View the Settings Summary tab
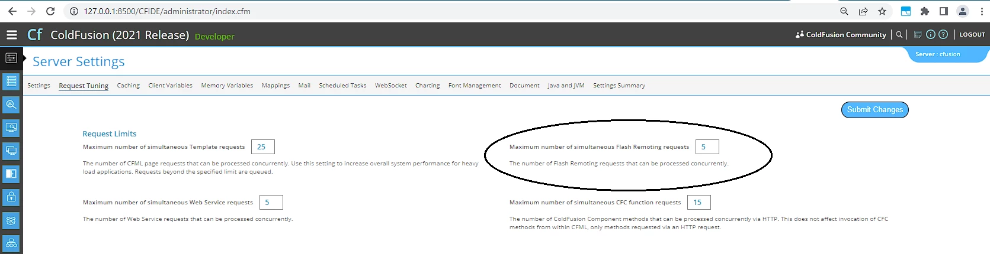 click(619, 86)
